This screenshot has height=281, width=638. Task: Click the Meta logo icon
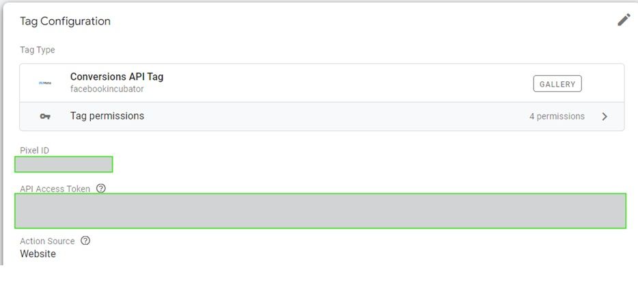point(45,83)
